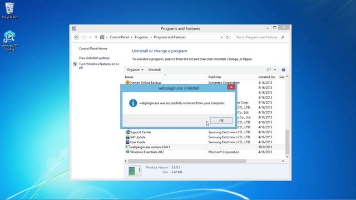Open the view options dropdown arrow
The height and width of the screenshot is (200, 356).
point(275,70)
